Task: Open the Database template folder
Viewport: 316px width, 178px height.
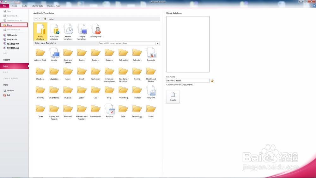Action: (40, 73)
